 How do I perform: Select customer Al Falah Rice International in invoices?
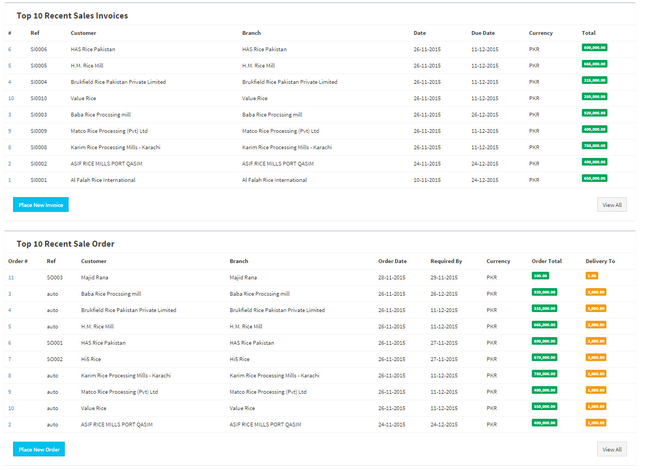(x=103, y=180)
